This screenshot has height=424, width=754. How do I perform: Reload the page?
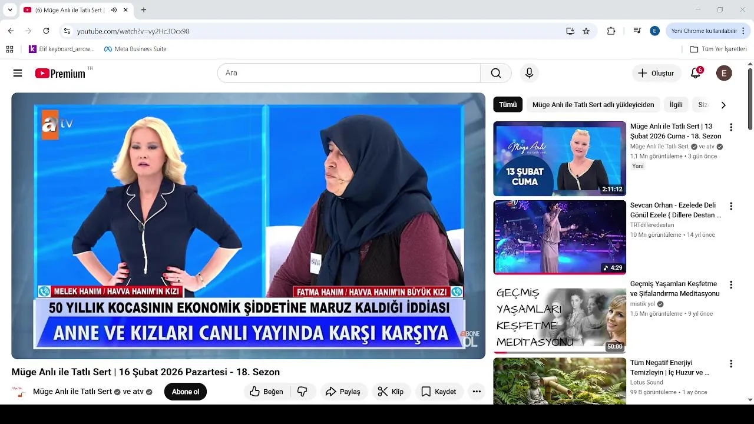click(x=46, y=31)
